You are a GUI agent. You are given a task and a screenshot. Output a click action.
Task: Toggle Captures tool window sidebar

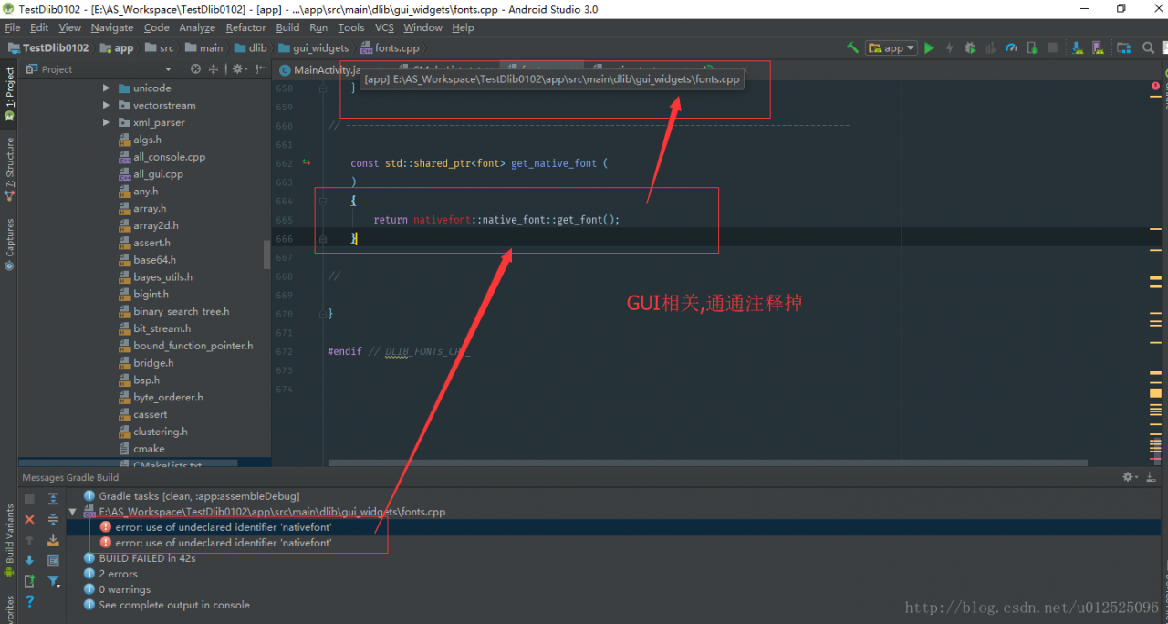tap(9, 243)
